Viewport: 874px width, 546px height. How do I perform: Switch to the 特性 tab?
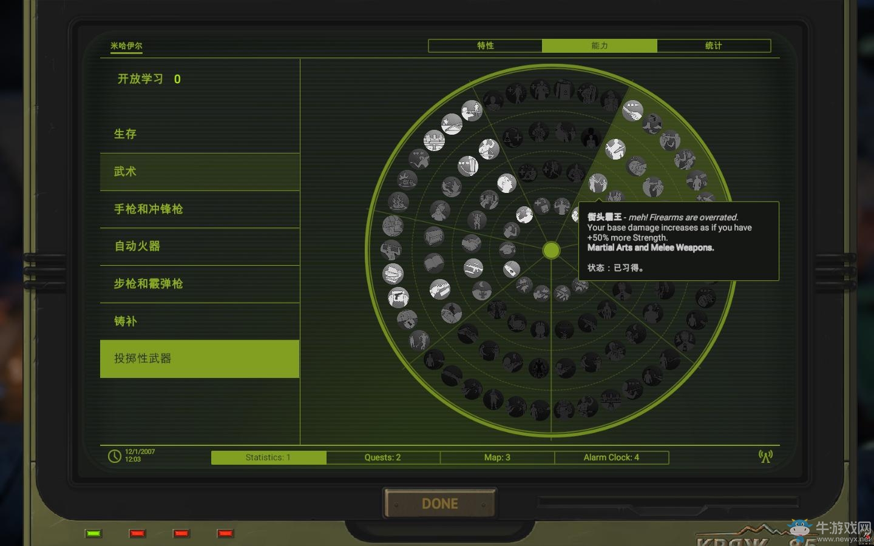(x=485, y=45)
